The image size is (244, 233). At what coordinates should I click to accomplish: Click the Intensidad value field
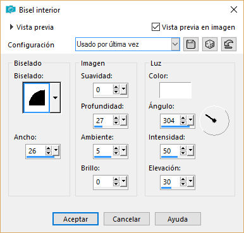(x=171, y=151)
